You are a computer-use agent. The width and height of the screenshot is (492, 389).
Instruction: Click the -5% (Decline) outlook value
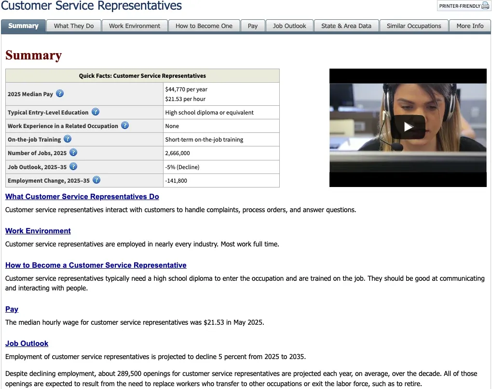pyautogui.click(x=182, y=167)
